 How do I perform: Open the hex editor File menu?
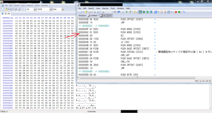(6, 5)
